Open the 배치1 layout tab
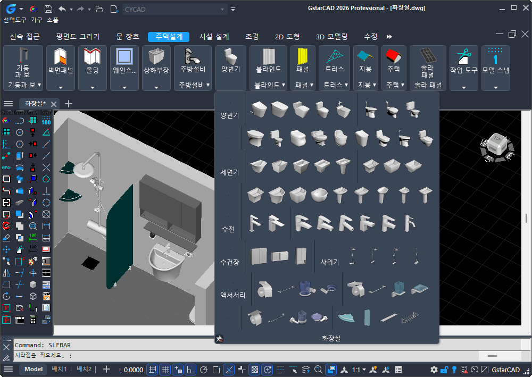 59,370
